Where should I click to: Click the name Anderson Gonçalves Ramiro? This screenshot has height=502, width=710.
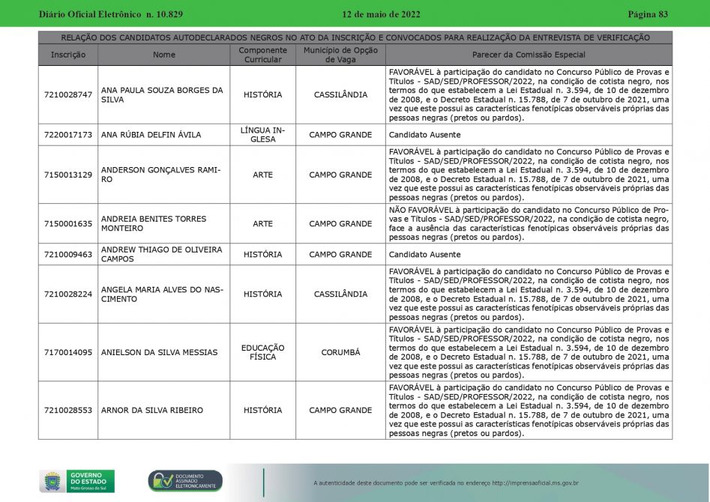point(160,175)
